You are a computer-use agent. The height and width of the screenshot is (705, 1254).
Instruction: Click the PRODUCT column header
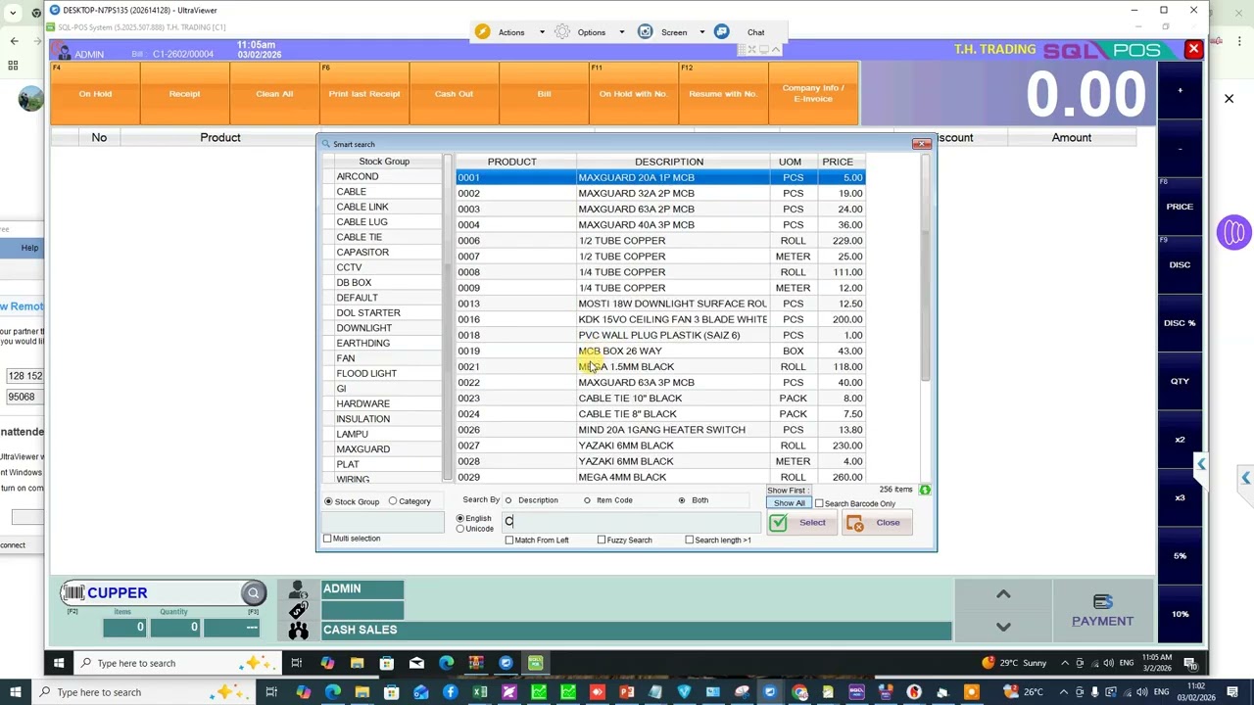[511, 162]
